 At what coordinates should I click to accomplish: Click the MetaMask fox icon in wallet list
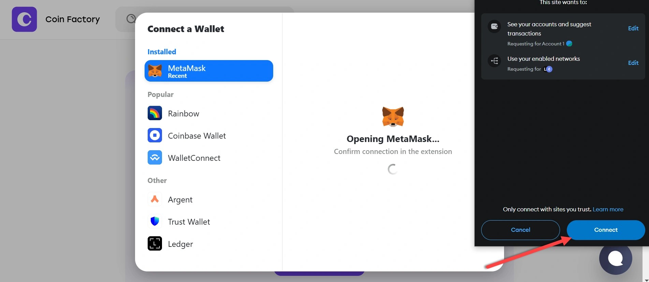pos(155,71)
